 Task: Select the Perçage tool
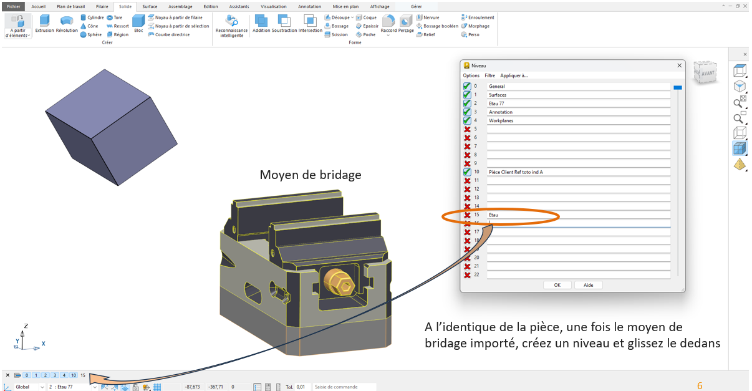point(406,24)
